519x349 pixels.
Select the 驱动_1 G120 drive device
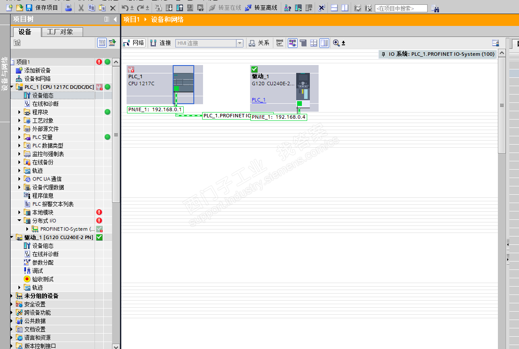tap(284, 88)
